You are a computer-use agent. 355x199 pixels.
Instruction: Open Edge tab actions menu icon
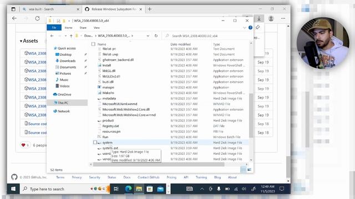pyautogui.click(x=13, y=9)
